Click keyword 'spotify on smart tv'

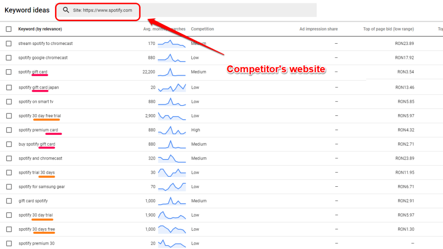36,102
